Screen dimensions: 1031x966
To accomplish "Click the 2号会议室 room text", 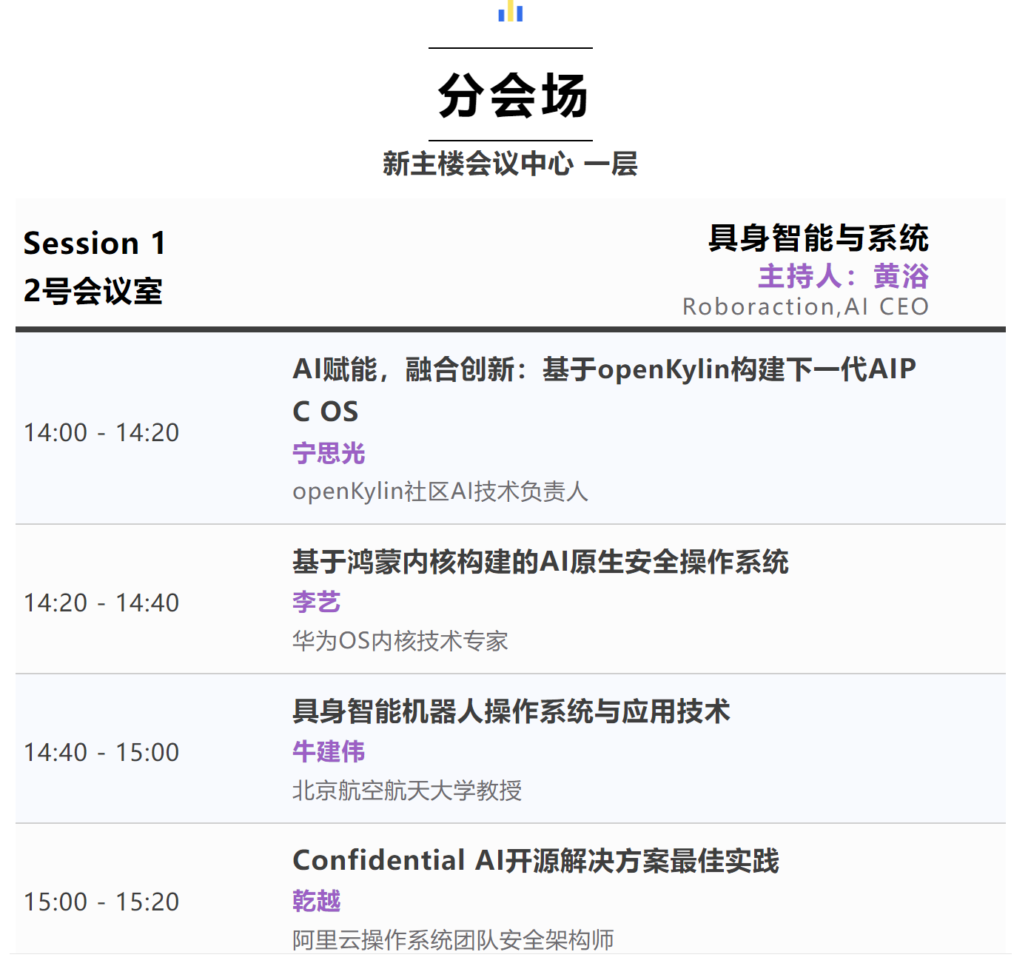I will 93,291.
